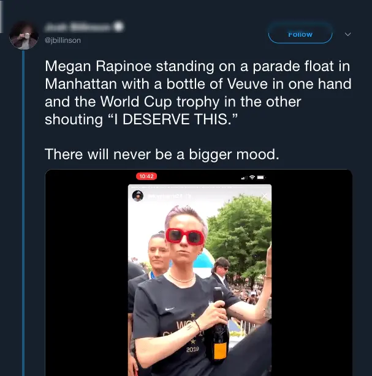Click the cellular signal bars icon

click(243, 178)
